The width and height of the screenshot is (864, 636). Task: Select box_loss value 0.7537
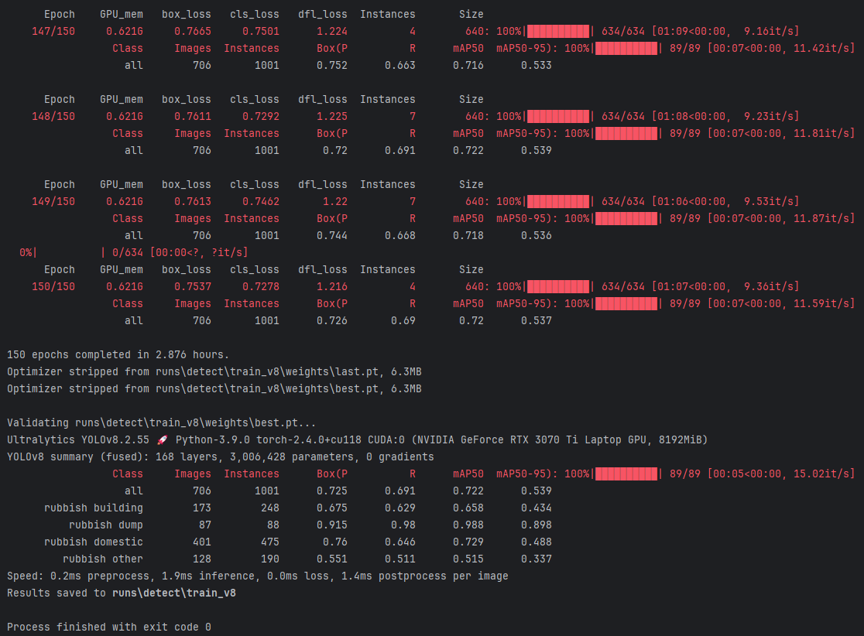[192, 287]
